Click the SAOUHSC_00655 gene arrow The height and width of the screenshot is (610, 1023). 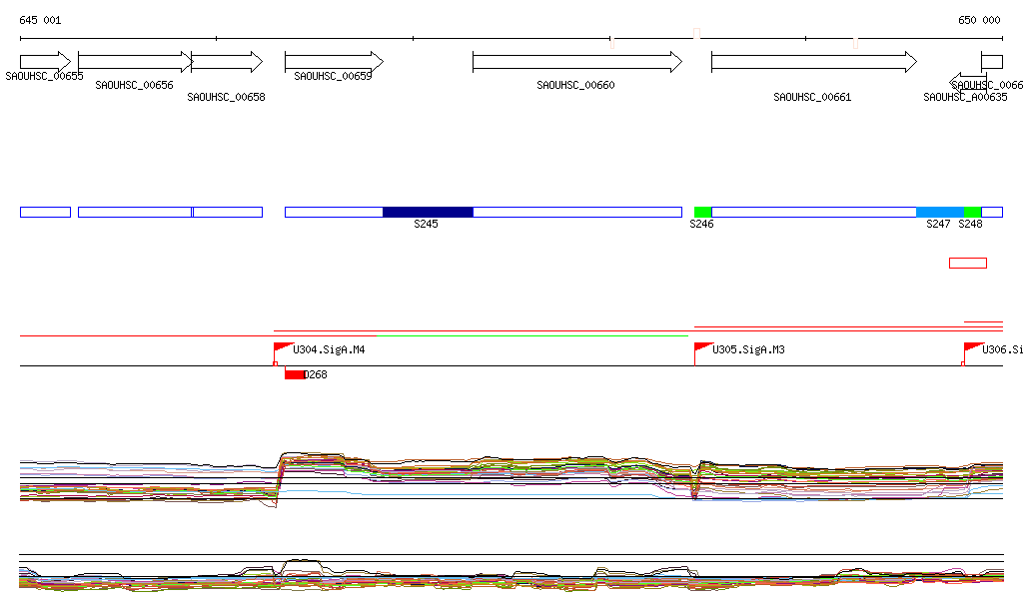[45, 62]
